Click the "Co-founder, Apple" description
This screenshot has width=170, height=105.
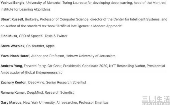(40, 46)
